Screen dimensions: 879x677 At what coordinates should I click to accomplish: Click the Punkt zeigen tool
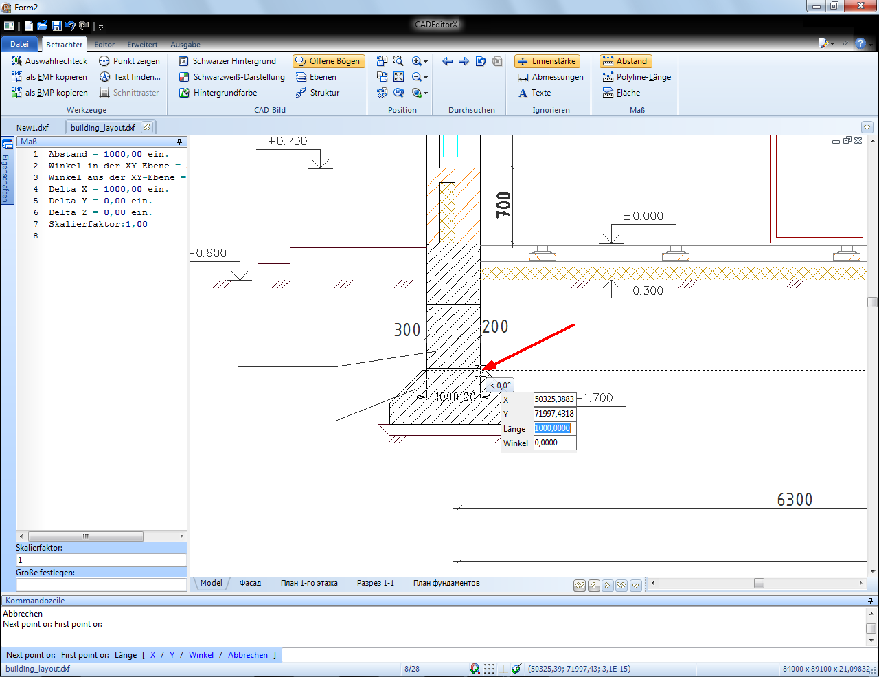pos(129,61)
